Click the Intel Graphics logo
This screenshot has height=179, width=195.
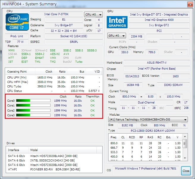click(x=117, y=22)
